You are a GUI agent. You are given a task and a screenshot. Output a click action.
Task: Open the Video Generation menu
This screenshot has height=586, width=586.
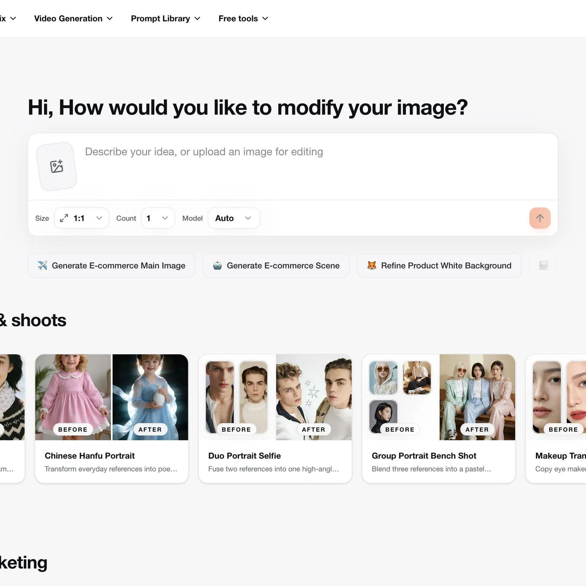73,18
